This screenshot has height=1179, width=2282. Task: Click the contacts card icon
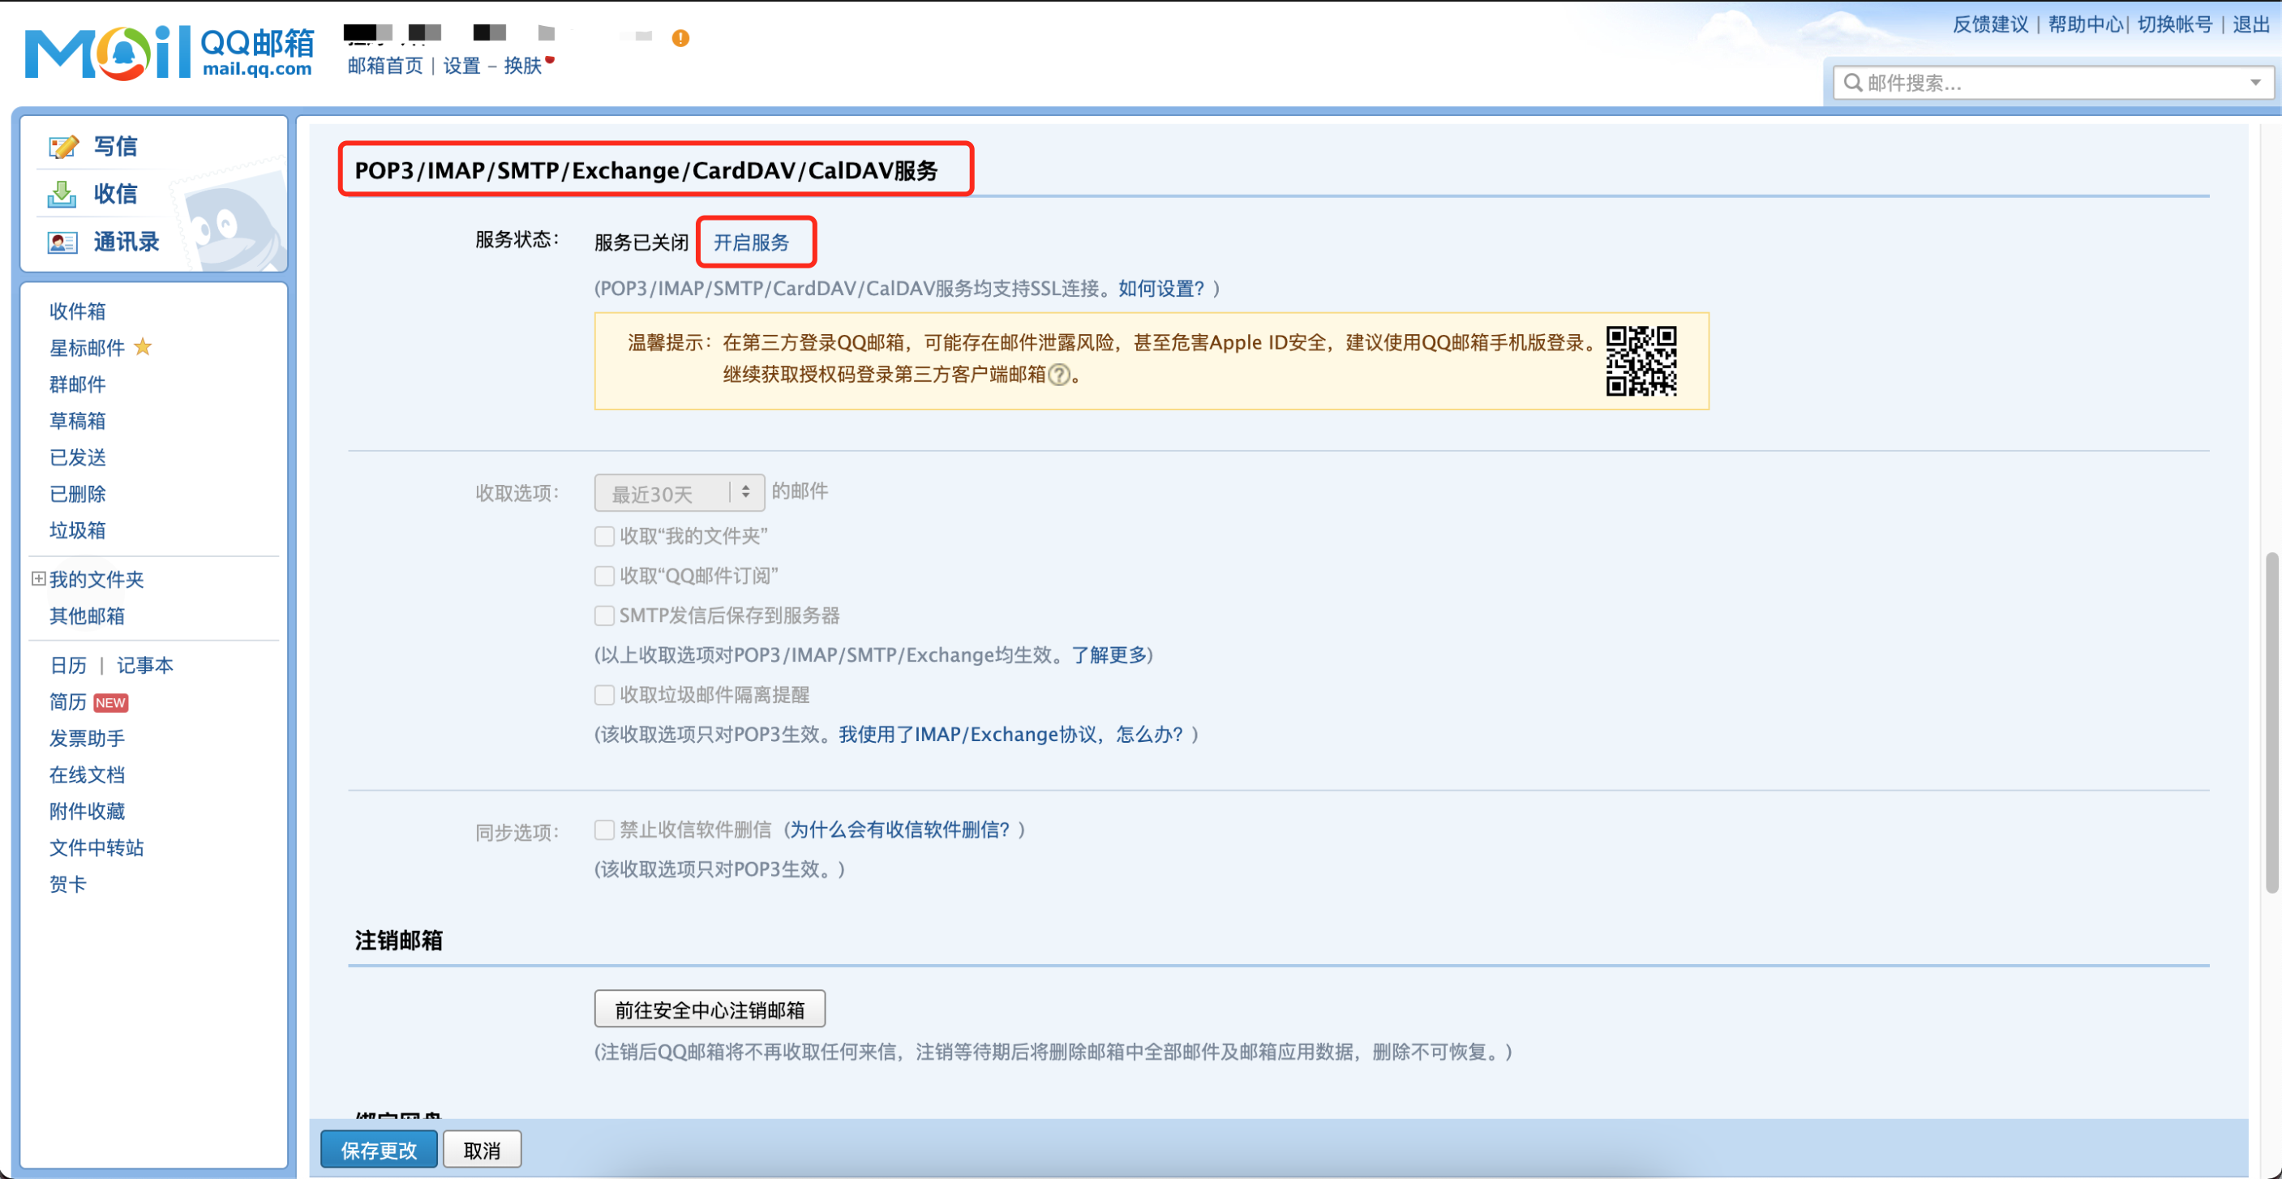pyautogui.click(x=62, y=242)
